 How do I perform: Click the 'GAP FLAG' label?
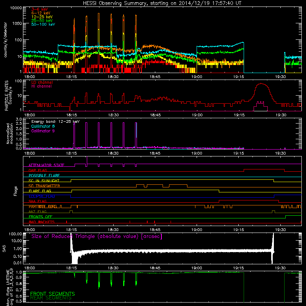click(37, 170)
